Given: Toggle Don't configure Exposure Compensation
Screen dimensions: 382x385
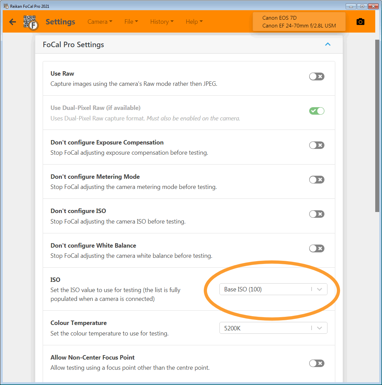Looking at the screenshot, I should coord(317,146).
